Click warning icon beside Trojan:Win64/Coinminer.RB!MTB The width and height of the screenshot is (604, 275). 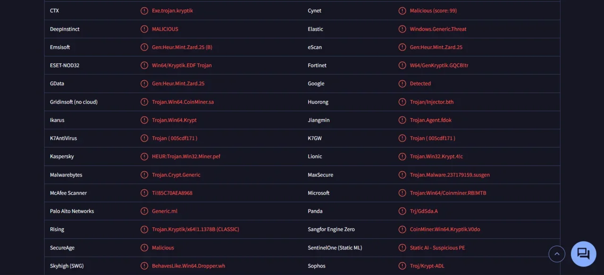[402, 193]
